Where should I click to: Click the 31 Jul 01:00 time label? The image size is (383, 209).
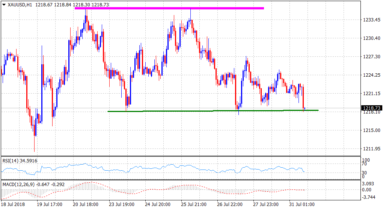point(302,204)
